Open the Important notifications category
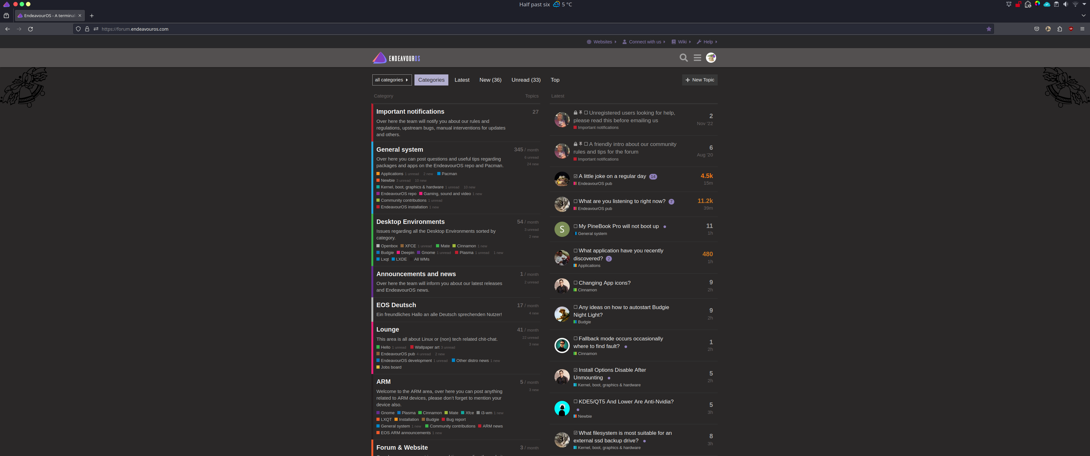This screenshot has width=1090, height=456. pyautogui.click(x=410, y=111)
